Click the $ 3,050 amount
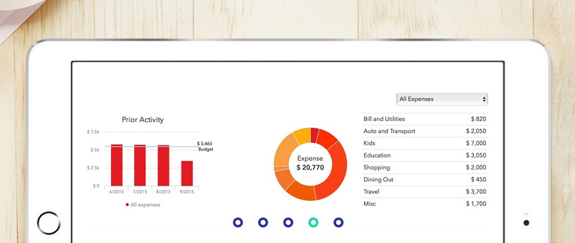575x243 pixels. pyautogui.click(x=476, y=155)
